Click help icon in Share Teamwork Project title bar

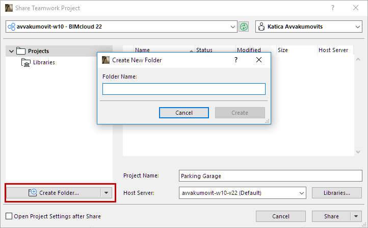332,8
